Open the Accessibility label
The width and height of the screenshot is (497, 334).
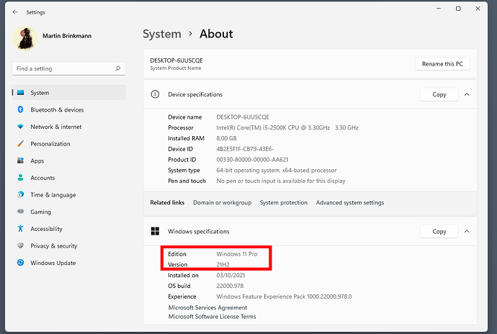[46, 229]
